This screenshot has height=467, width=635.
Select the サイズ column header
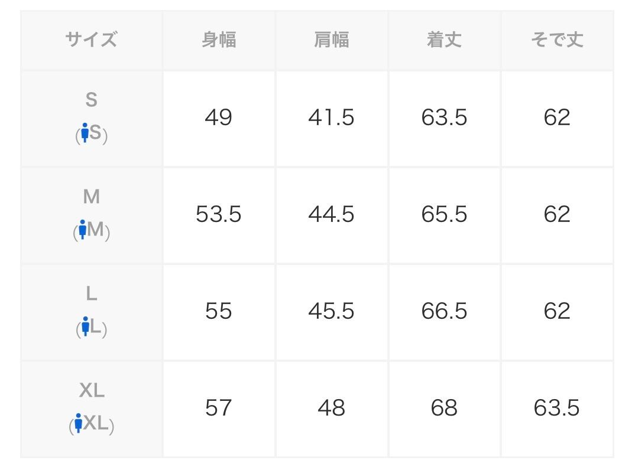[91, 40]
